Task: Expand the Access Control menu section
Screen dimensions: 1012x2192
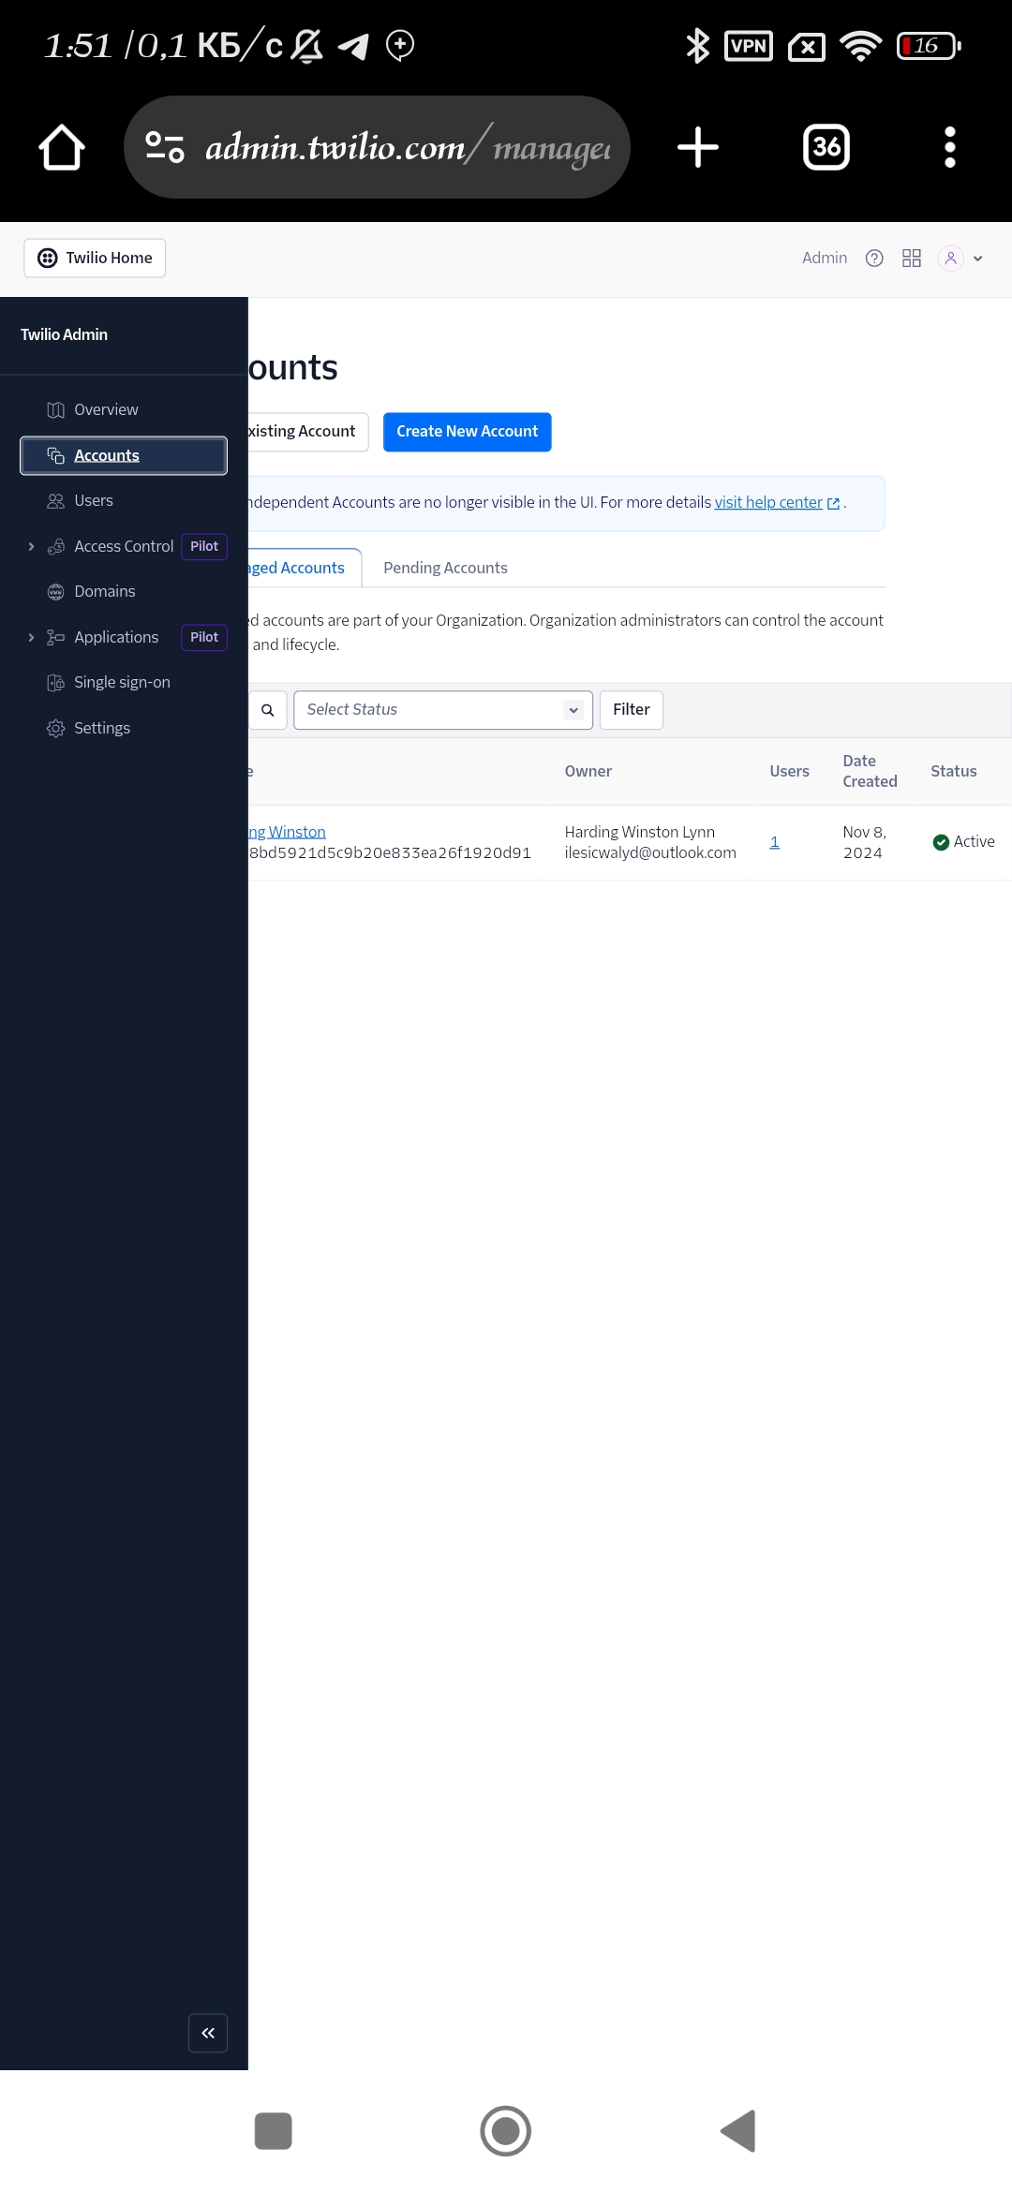Action: pos(31,546)
